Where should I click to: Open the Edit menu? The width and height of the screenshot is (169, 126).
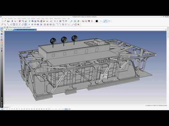click(x=6, y=19)
